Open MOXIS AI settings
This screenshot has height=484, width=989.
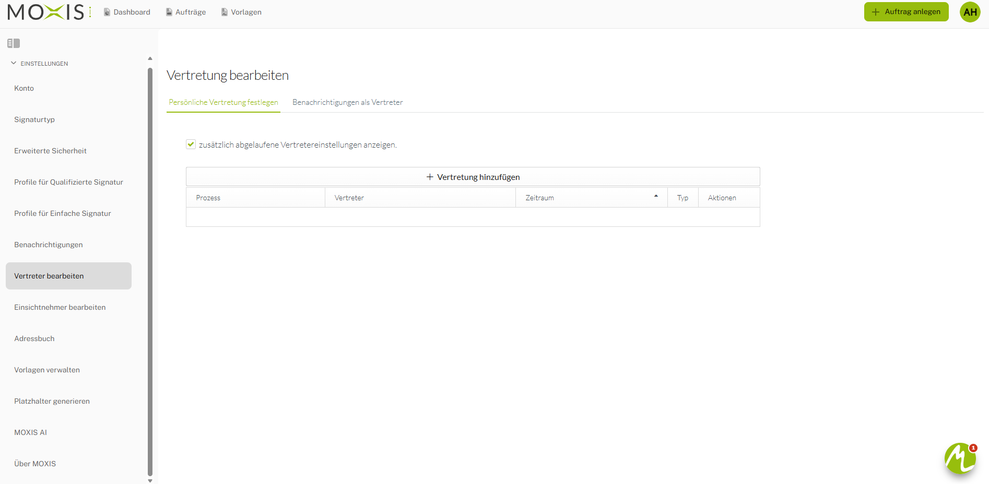68,432
